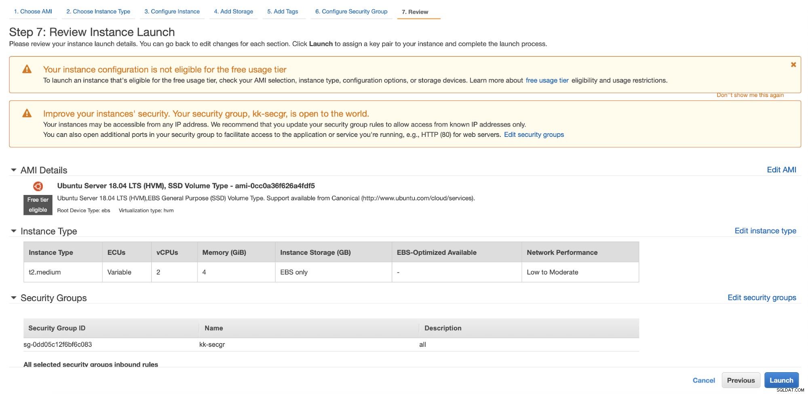Click the Description column header

pos(529,328)
